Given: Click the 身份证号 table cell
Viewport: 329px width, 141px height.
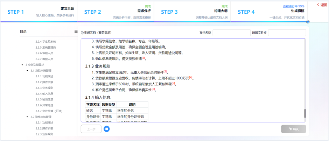Looking at the screenshot, I should 93,117.
